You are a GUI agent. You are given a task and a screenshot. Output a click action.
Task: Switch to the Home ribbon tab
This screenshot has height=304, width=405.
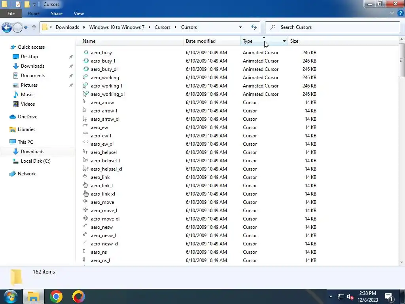click(x=34, y=13)
